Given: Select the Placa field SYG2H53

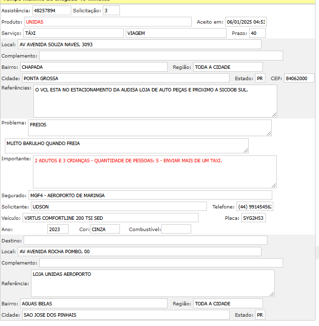Looking at the screenshot, I should pos(254,218).
